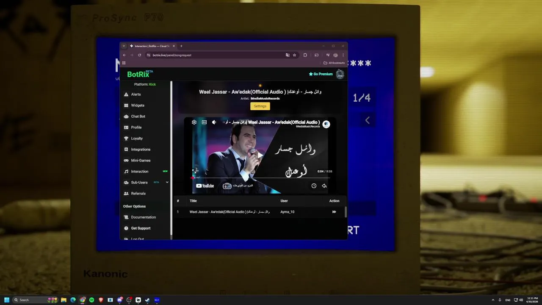Click the Alerts warning triangle icon

(x=126, y=94)
